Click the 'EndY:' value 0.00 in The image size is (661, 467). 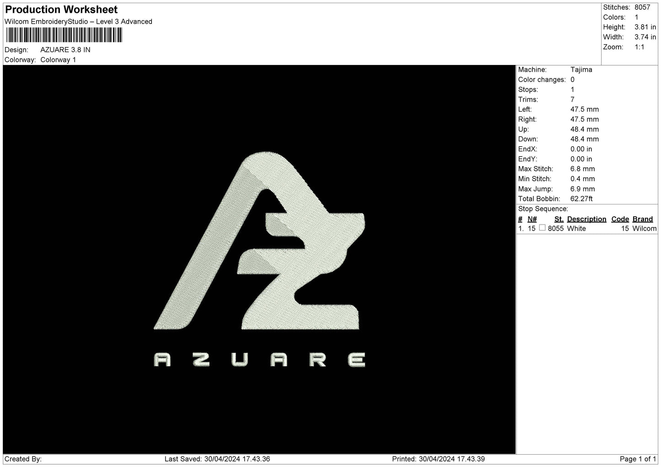click(x=581, y=159)
